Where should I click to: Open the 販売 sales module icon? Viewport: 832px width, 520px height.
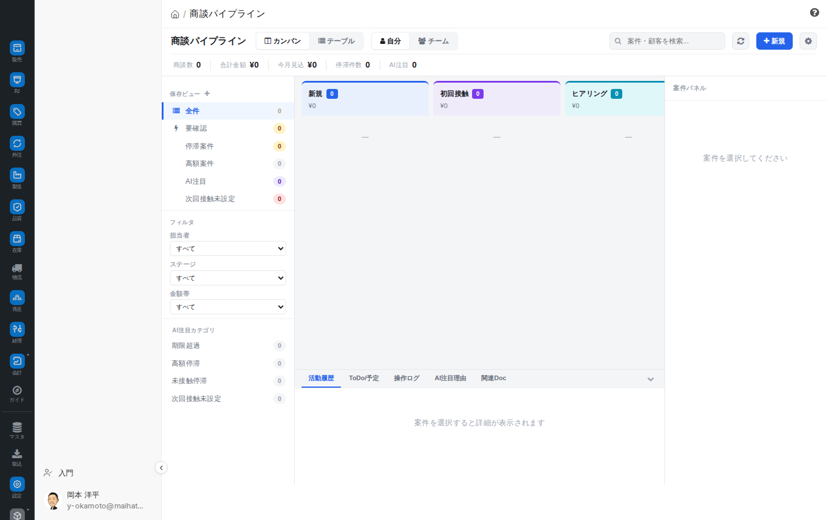click(x=17, y=48)
